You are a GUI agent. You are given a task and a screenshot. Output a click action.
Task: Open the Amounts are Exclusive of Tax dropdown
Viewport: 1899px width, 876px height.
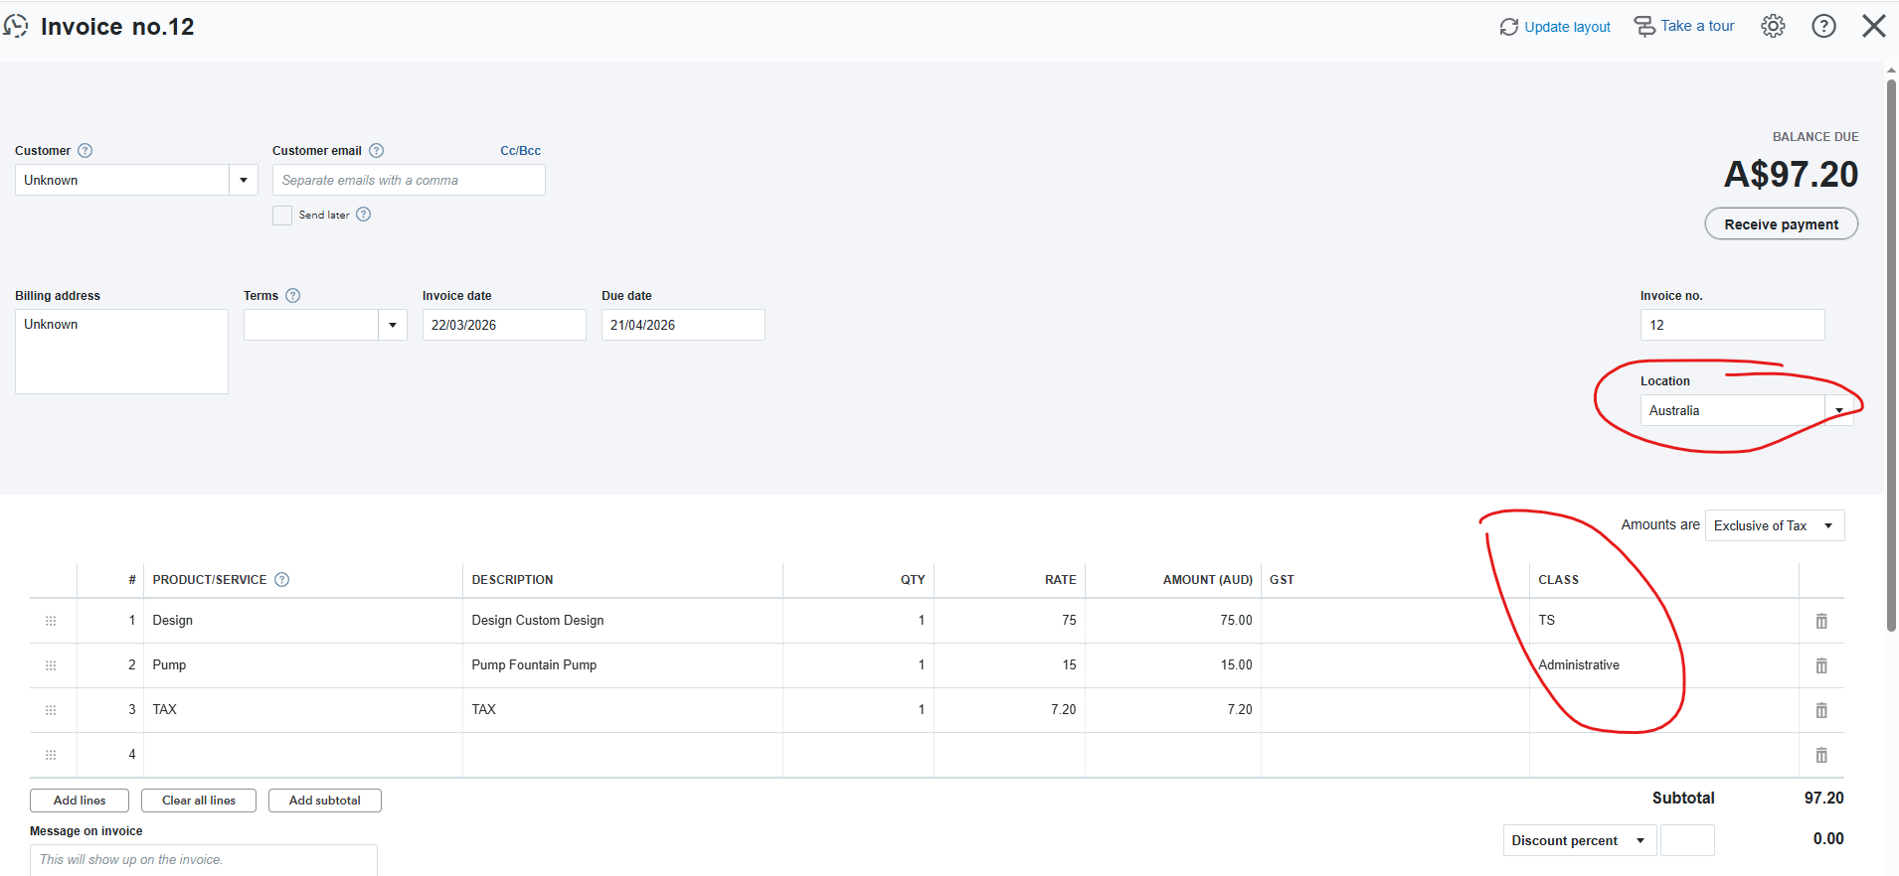coord(1775,525)
